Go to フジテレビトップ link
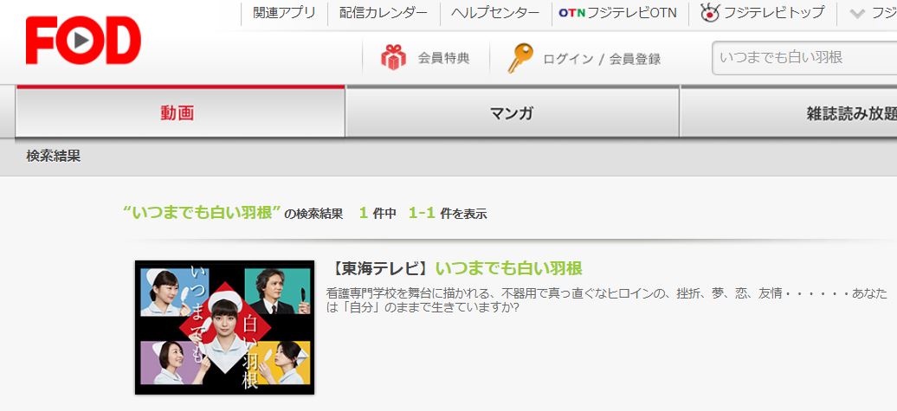The image size is (897, 411). pyautogui.click(x=763, y=13)
